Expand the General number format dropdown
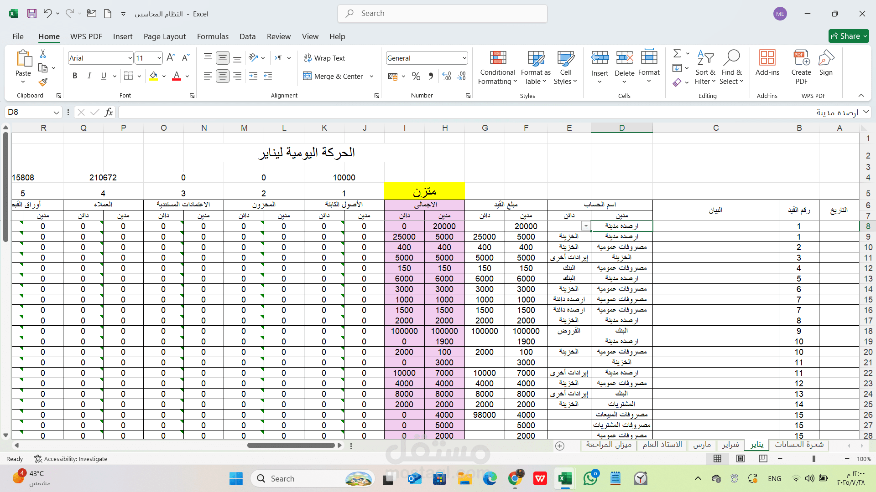The image size is (876, 492). 464,58
